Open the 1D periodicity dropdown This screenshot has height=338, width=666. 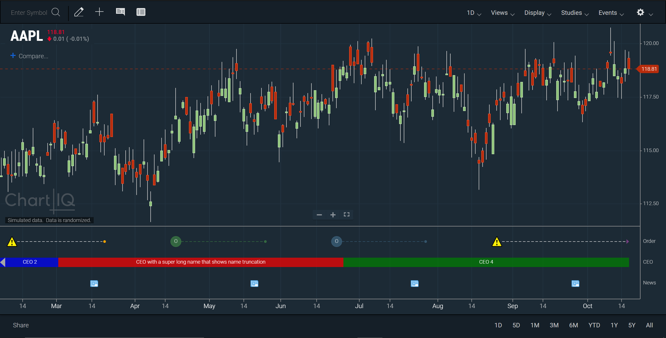(474, 13)
